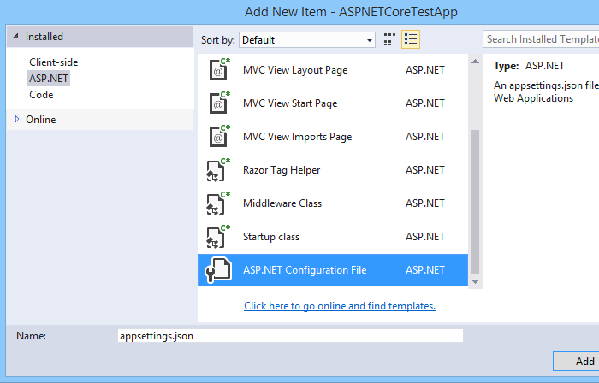599x383 pixels.
Task: Click the Search Installed Templates box
Action: tap(541, 39)
